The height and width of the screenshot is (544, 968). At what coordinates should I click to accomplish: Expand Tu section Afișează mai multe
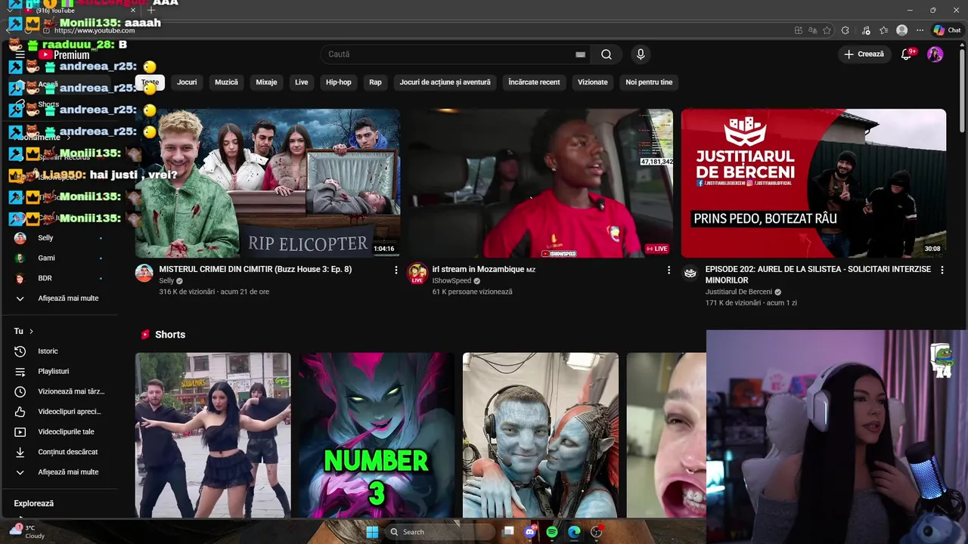point(60,472)
